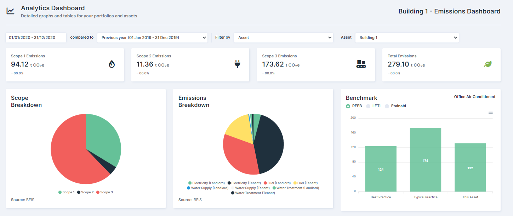
Task: Click the Scope 1 flame icon
Action: (112, 64)
